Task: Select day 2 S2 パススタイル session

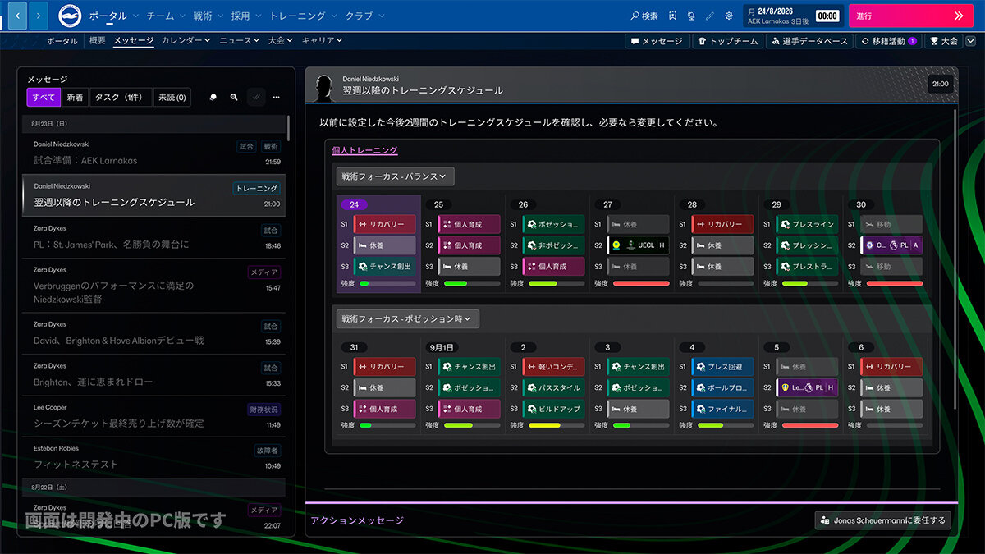Action: tap(553, 387)
